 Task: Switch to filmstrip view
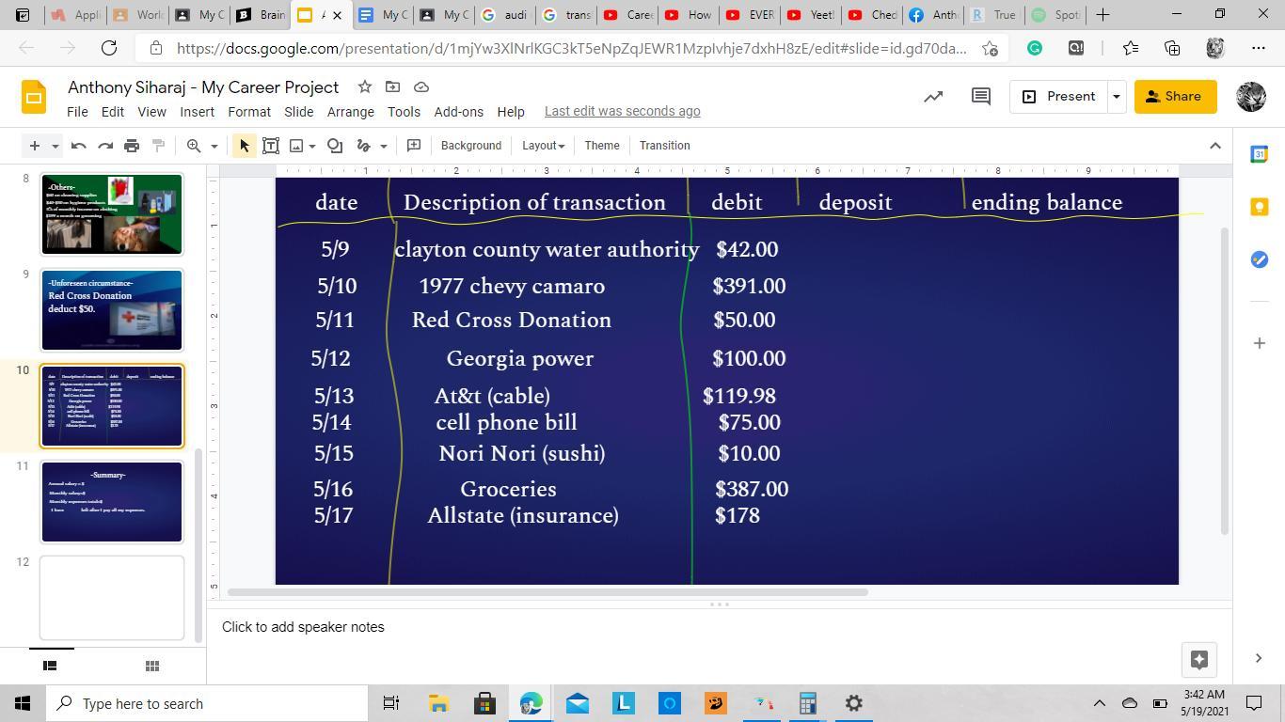pos(51,666)
